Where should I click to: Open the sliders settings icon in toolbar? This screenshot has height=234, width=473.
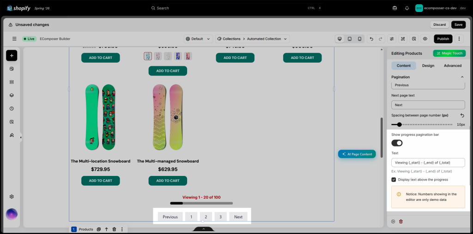(x=392, y=39)
